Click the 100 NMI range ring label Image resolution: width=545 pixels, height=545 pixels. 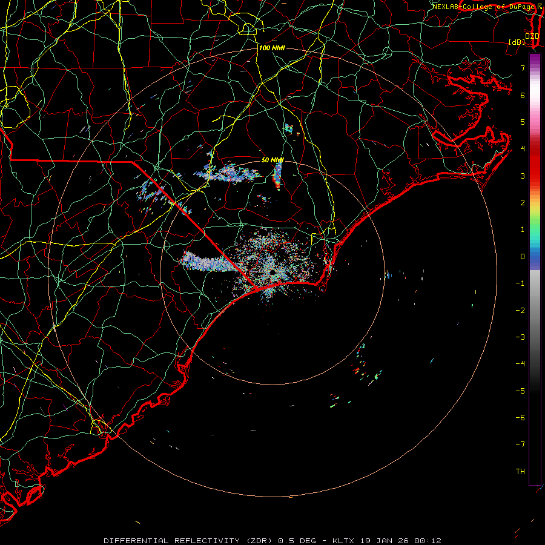pyautogui.click(x=272, y=48)
